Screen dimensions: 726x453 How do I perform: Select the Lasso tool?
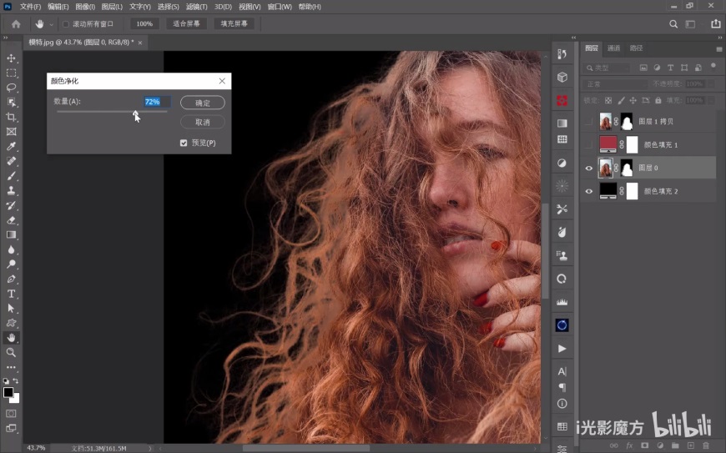[x=11, y=88]
